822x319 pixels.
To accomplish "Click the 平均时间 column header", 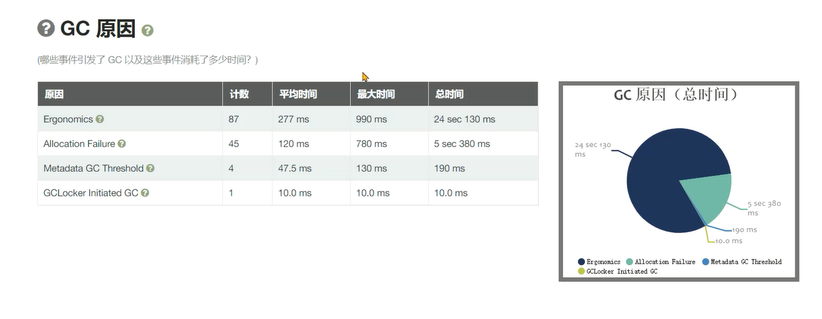I will coord(297,94).
